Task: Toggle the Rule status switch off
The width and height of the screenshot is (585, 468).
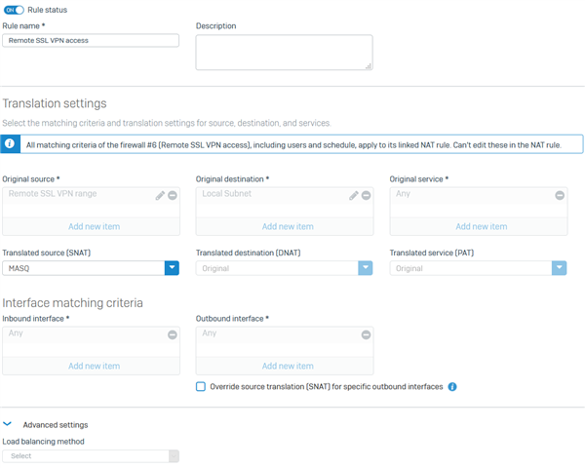Action: pos(14,10)
